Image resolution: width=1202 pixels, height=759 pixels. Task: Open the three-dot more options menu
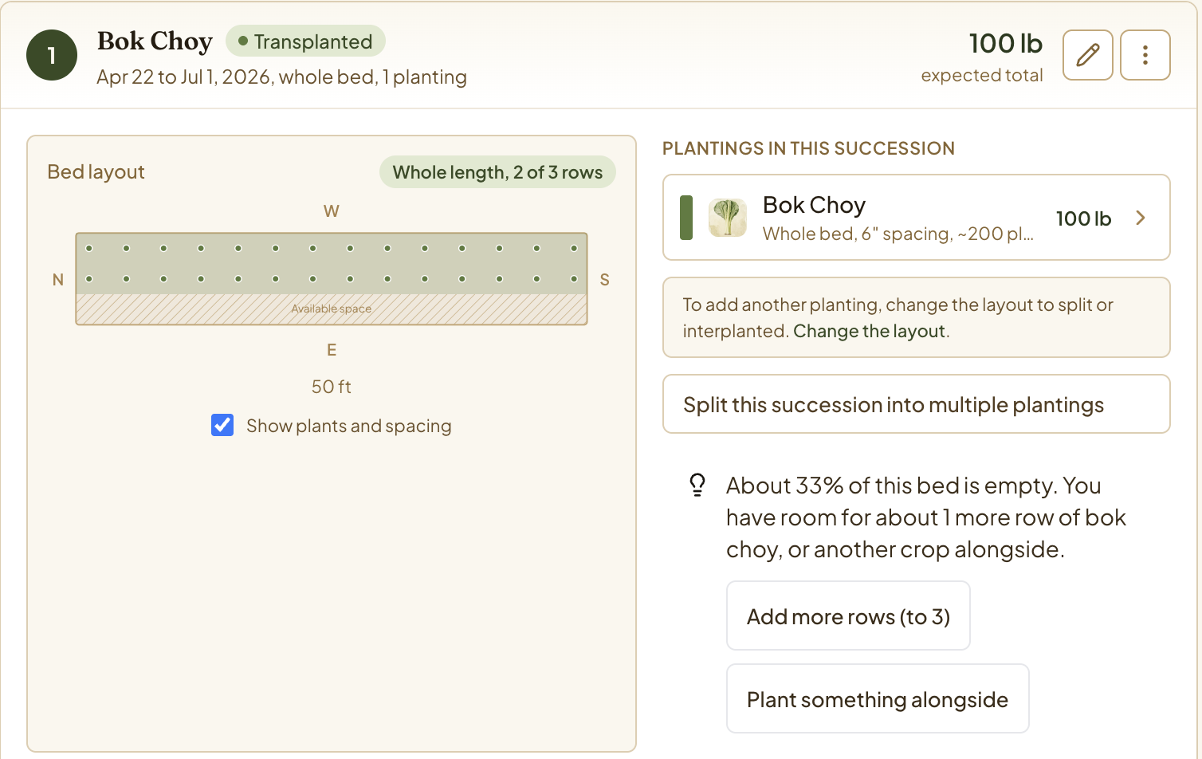coord(1145,55)
